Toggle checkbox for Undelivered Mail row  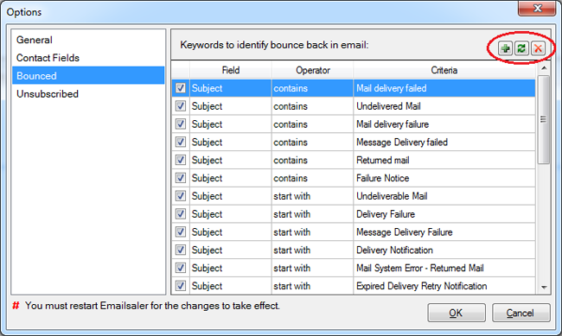181,106
